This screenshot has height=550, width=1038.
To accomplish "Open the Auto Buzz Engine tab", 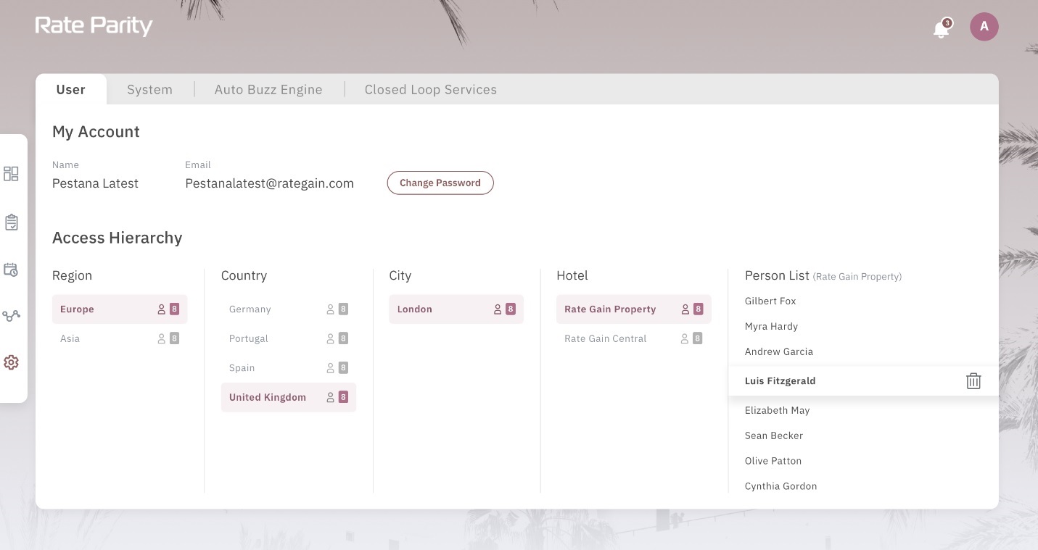I will [x=268, y=90].
